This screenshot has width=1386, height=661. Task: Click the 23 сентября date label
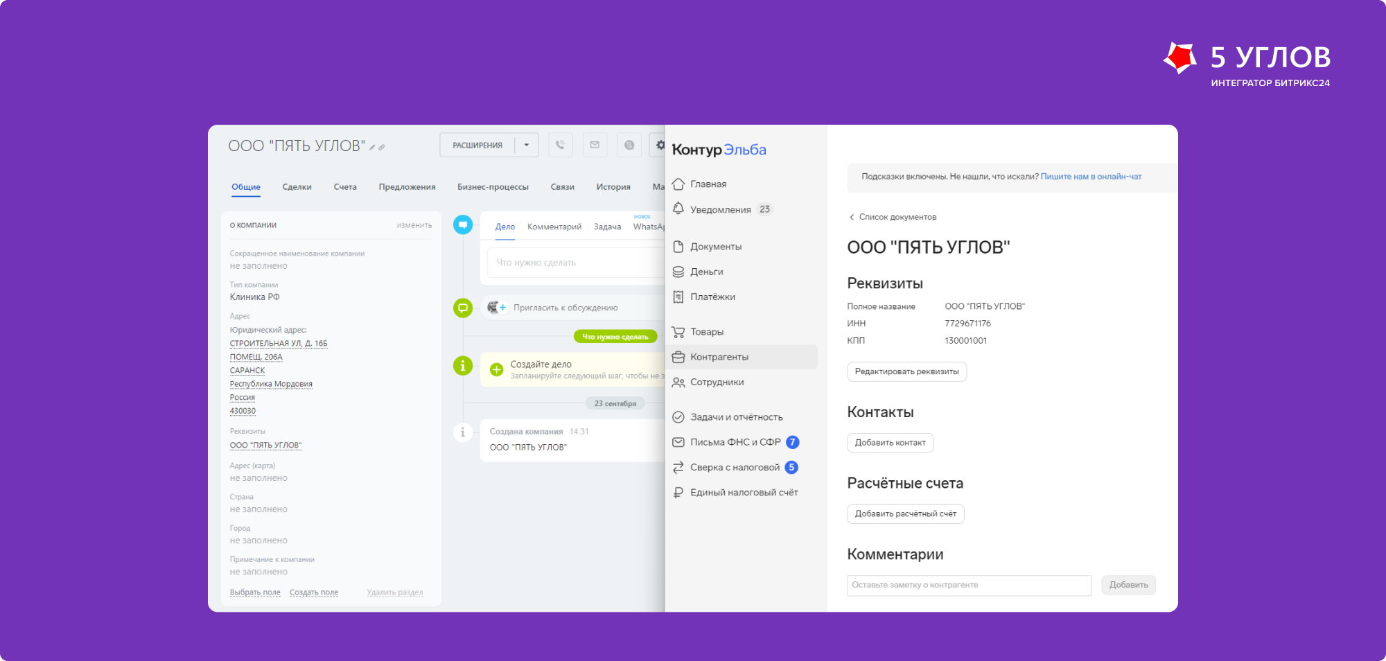[x=615, y=403]
